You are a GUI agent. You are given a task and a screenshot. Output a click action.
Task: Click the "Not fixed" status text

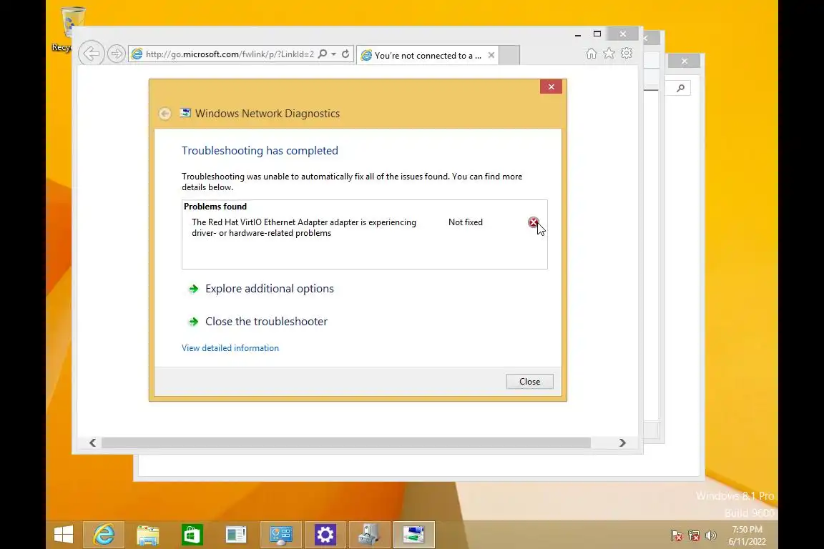[466, 222]
